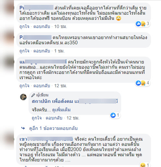Open the author's round profile picture
161x167 pixels.
point(23,97)
